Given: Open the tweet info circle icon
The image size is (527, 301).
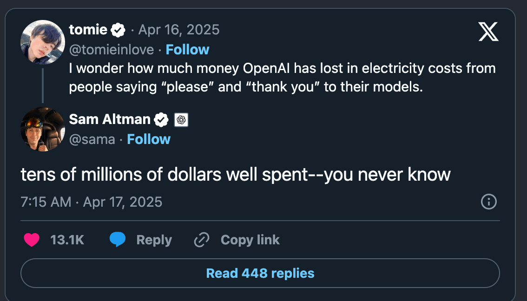Looking at the screenshot, I should 489,202.
